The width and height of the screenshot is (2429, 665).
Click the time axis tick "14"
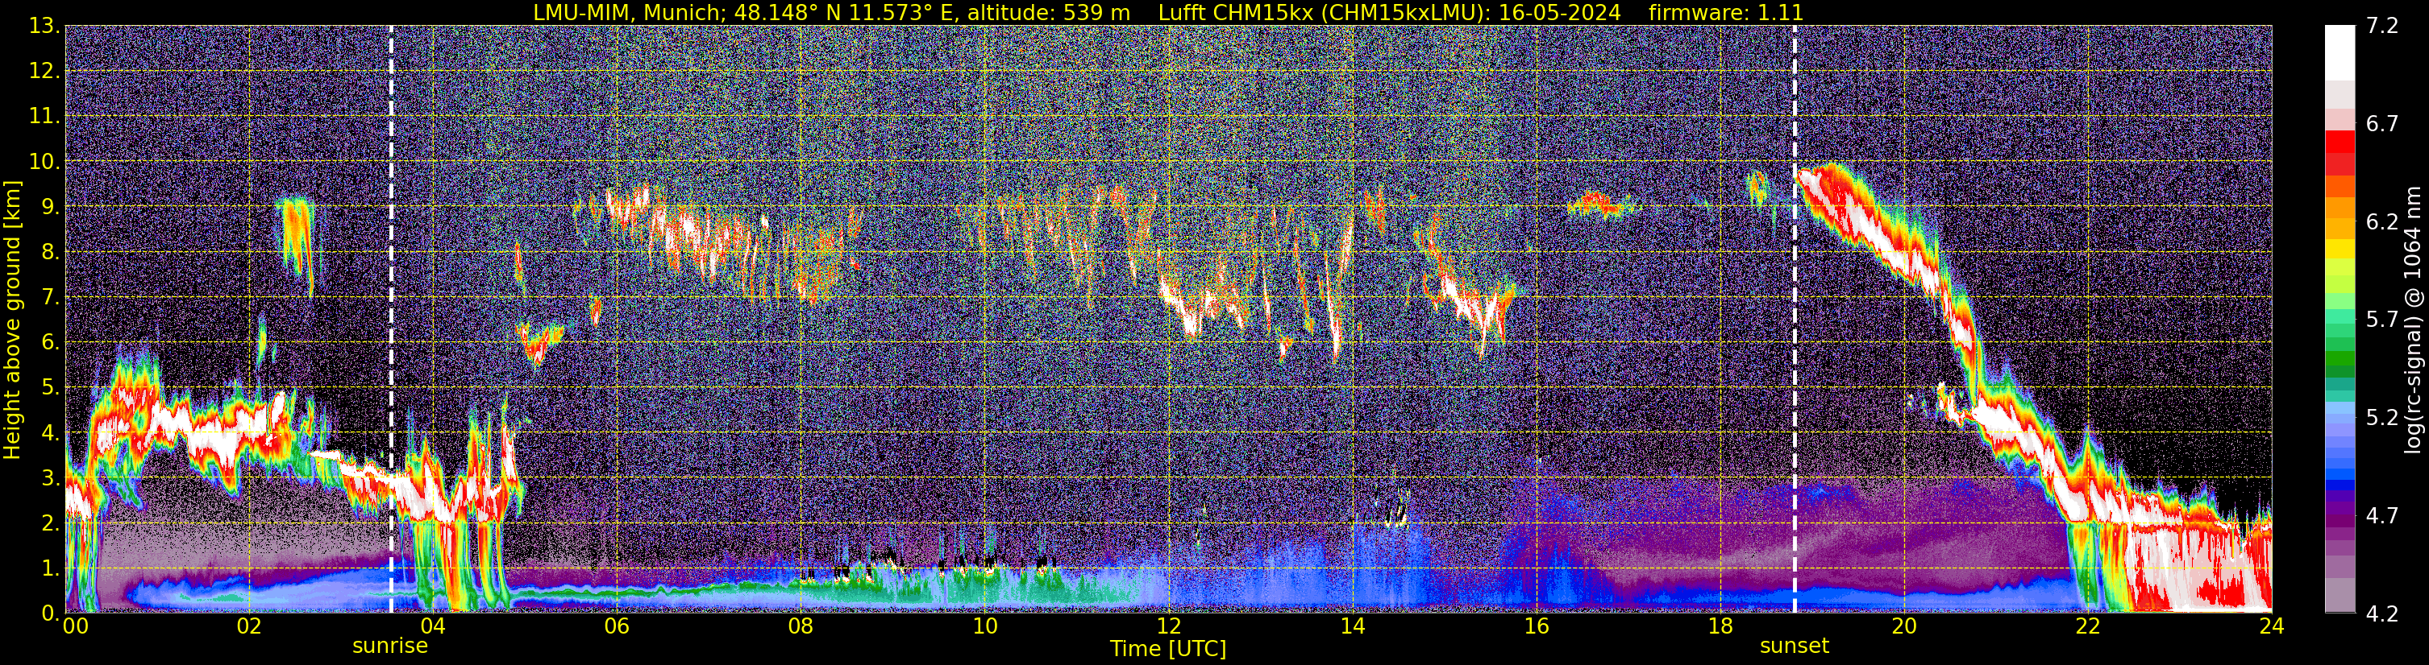coord(1352,626)
